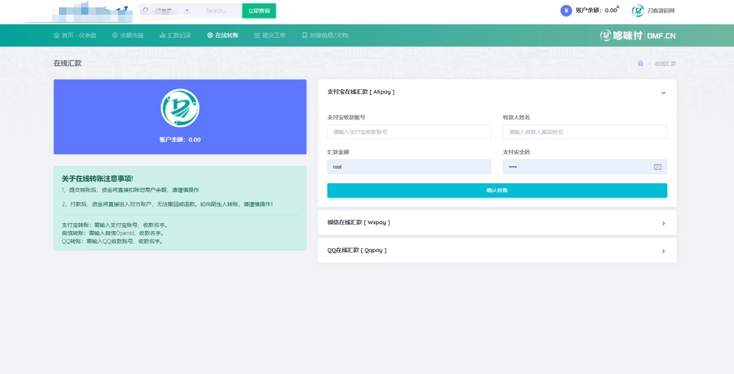Collapse the 支付宝在线汇款 Alipay panel
Screen dimensions: 734x374
(x=497, y=92)
